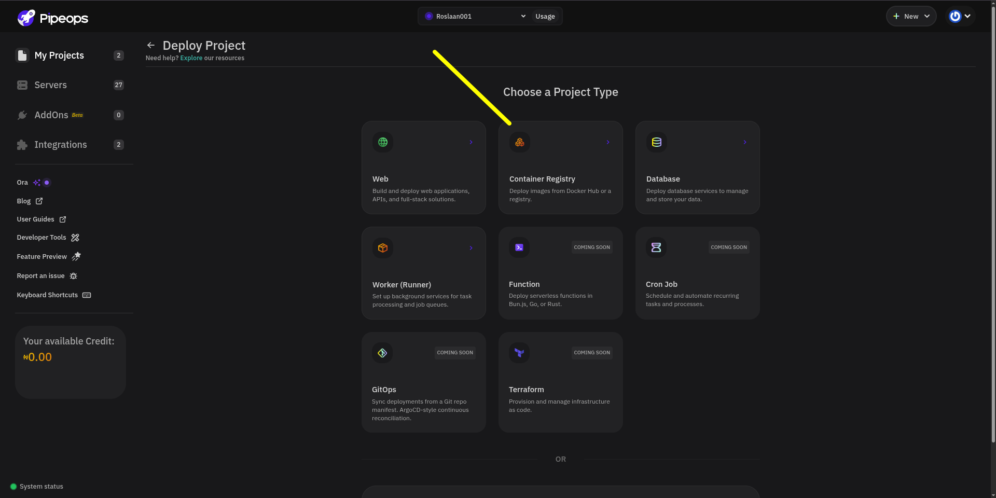996x498 pixels.
Task: Expand the New button dropdown arrow
Action: [x=927, y=16]
